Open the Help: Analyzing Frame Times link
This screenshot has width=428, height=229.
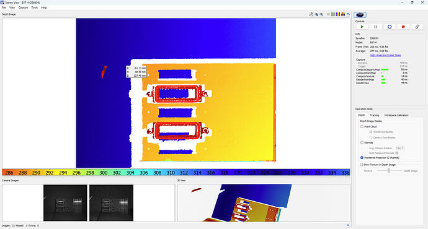point(385,55)
